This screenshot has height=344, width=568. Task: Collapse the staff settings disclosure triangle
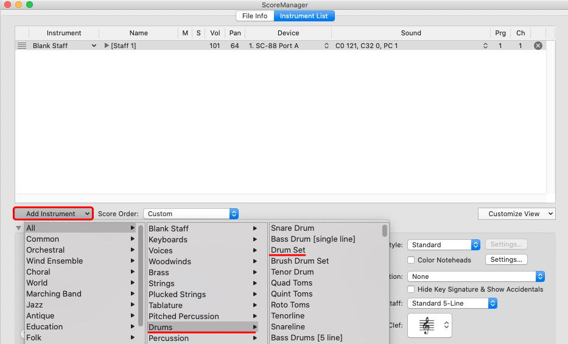click(x=18, y=228)
